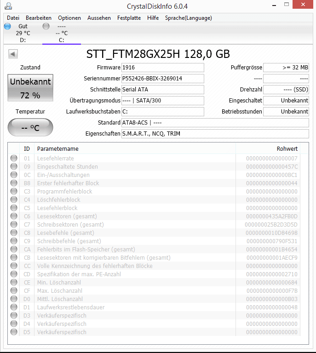Open the Sprache(Language) menu
Viewport: 316px width, 353px height.
pyautogui.click(x=189, y=18)
